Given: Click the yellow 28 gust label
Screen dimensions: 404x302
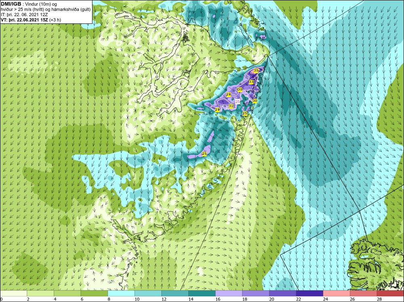Looking at the screenshot, I should click(228, 95).
